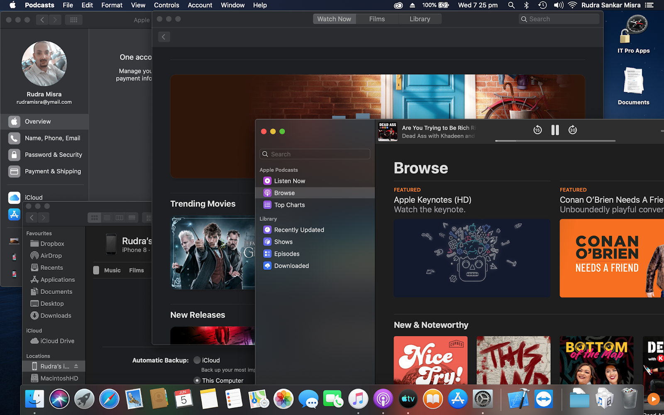This screenshot has width=664, height=415.
Task: Click the Podcasts sidebar search field
Action: (x=315, y=154)
